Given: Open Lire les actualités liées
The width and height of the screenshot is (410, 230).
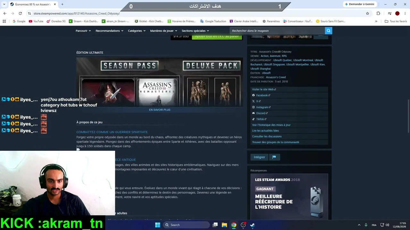Looking at the screenshot, I should coord(266,131).
